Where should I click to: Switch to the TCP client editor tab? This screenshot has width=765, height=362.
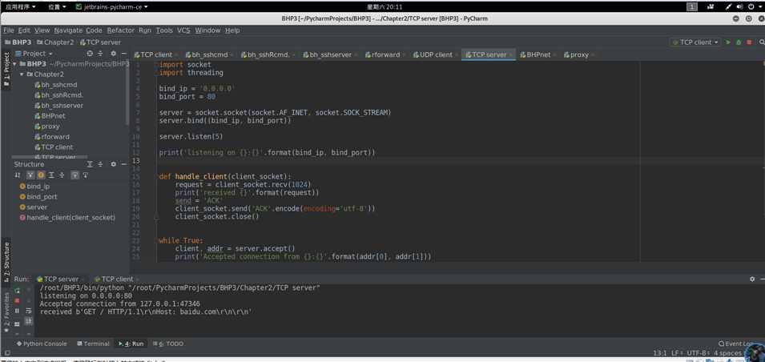click(x=156, y=54)
